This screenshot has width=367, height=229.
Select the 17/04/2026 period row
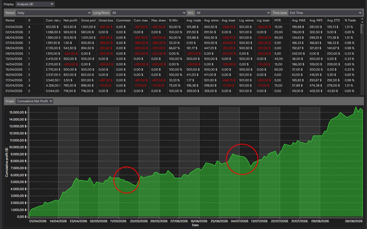[182, 80]
